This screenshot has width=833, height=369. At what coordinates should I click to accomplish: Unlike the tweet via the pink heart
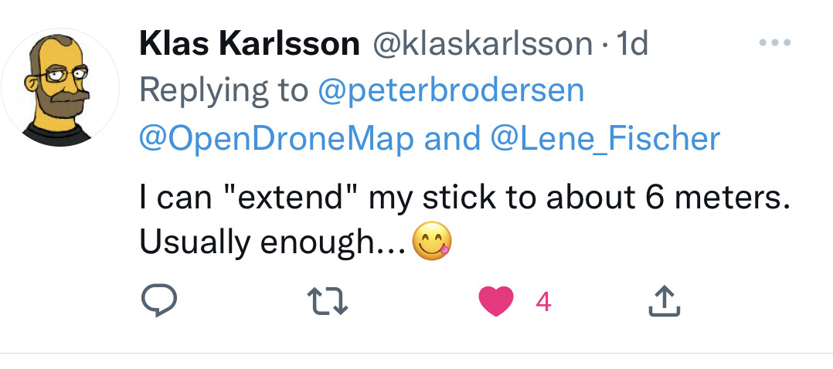point(496,300)
